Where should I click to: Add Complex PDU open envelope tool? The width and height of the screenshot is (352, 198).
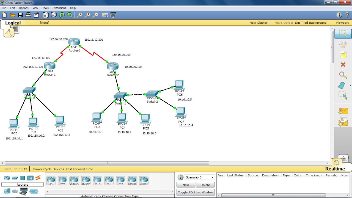pos(343,122)
